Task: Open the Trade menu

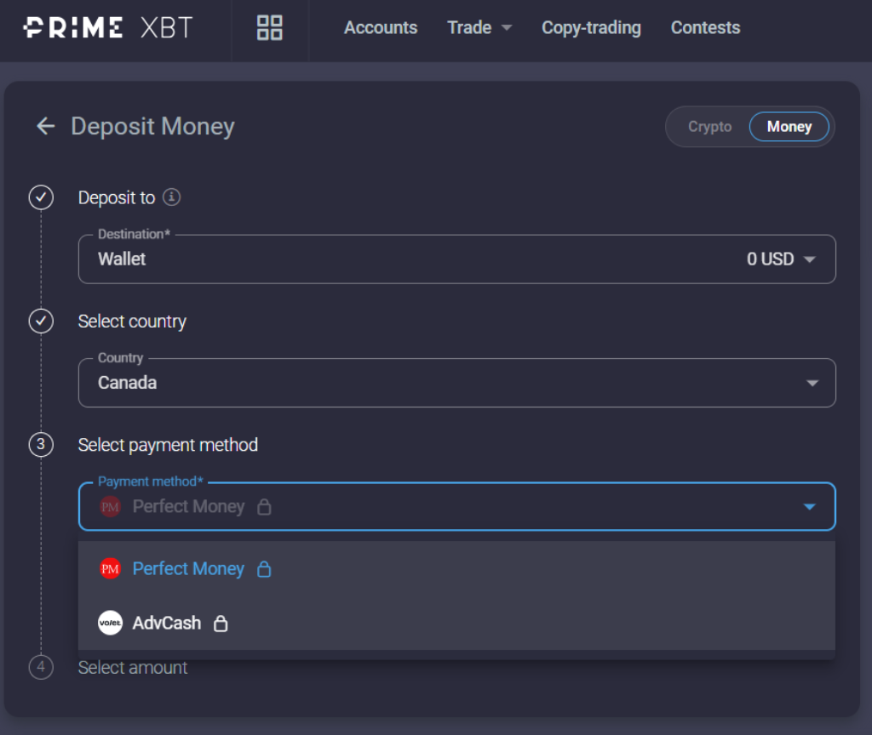Action: (x=479, y=27)
